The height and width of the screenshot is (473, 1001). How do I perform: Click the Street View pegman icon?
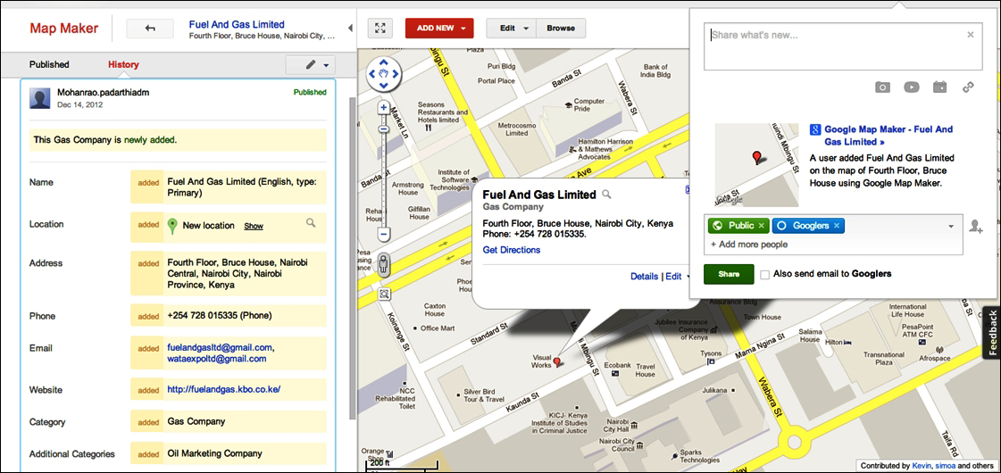click(384, 264)
